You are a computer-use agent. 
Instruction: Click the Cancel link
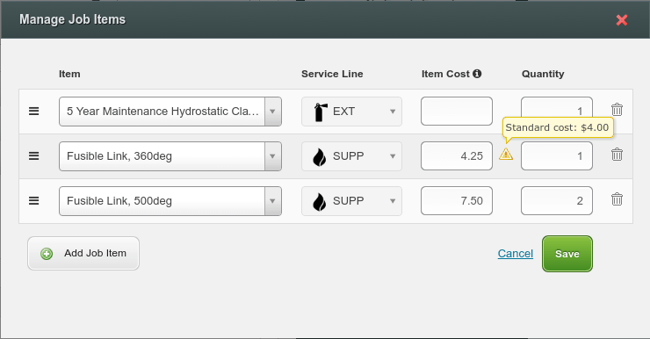click(x=516, y=254)
